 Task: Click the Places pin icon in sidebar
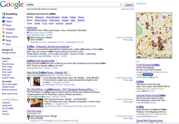pos(3,33)
